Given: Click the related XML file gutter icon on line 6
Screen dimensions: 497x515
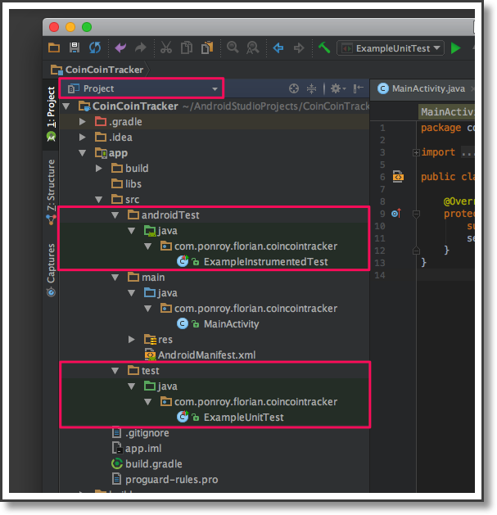Looking at the screenshot, I should (x=398, y=177).
